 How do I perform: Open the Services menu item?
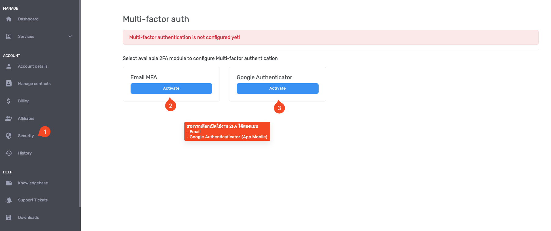(26, 36)
